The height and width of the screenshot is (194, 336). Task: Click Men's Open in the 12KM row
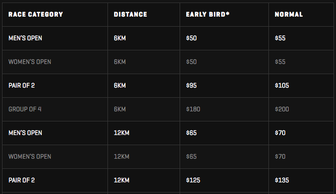tap(25, 133)
